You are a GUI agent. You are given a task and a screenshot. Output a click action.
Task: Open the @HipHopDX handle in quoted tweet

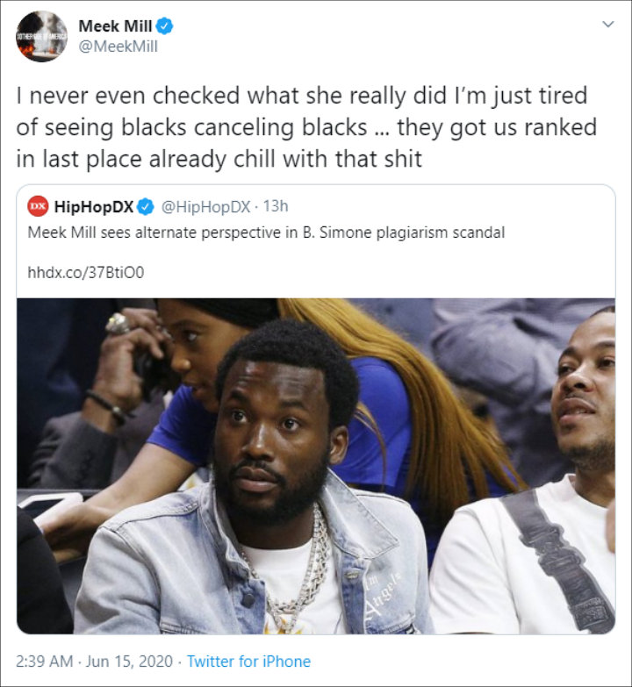pyautogui.click(x=205, y=207)
